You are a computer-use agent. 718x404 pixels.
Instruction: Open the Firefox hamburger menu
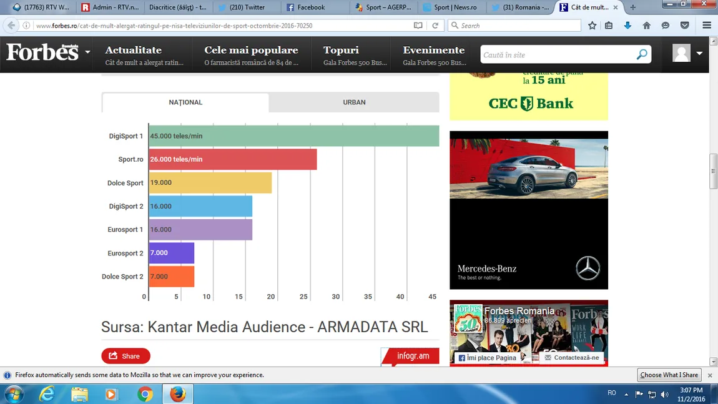[x=707, y=26]
